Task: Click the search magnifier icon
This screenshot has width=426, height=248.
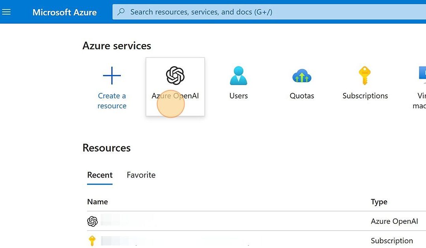Action: [121, 12]
